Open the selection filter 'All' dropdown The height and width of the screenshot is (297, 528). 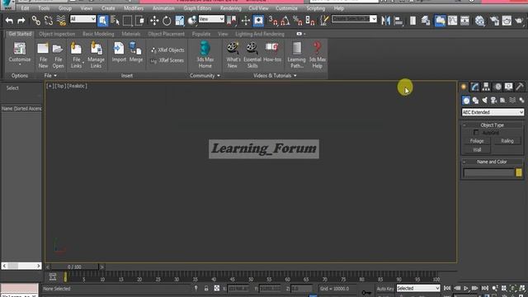click(82, 19)
